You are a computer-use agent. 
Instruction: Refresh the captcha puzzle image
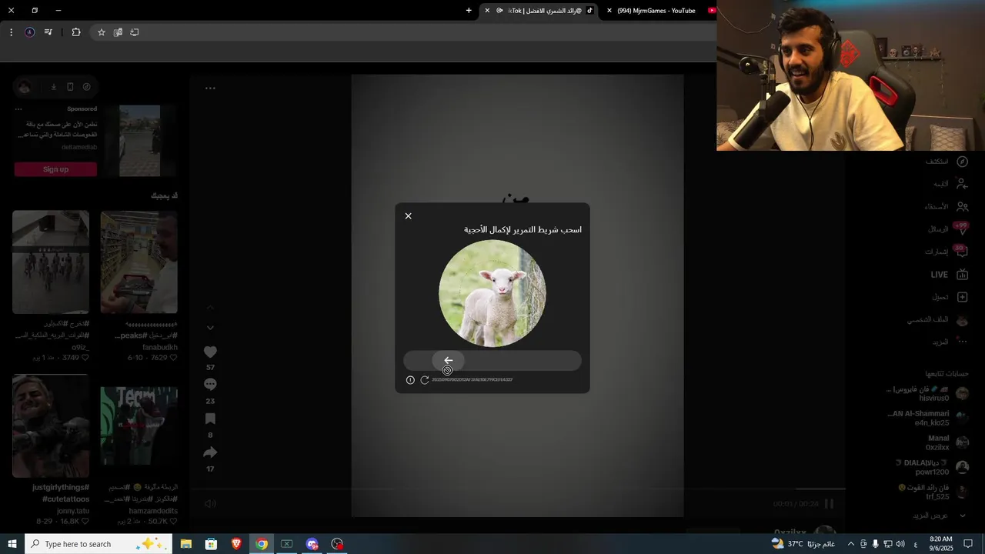pos(424,380)
